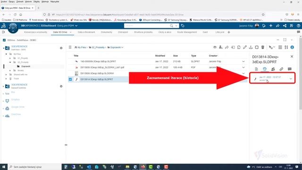The width and height of the screenshot is (302, 170).
Task: Click the Sort order icon in the file toolbar
Action: pos(286,47)
